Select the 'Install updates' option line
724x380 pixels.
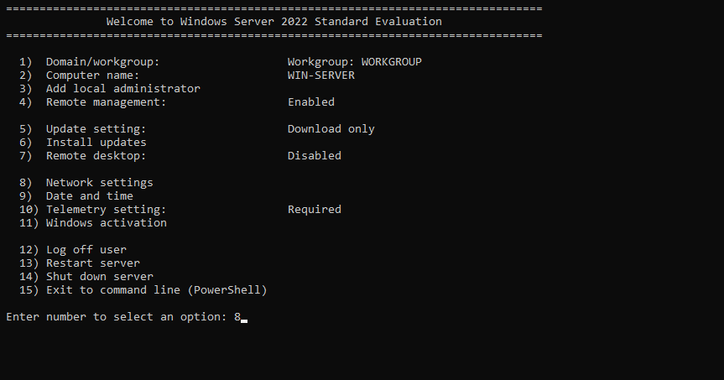coord(83,143)
